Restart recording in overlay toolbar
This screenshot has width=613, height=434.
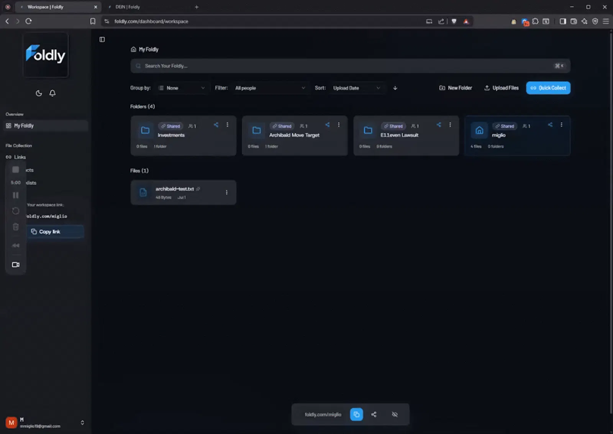click(16, 211)
